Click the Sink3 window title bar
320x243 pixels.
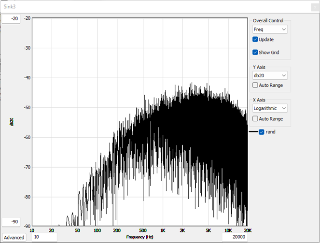145,6
